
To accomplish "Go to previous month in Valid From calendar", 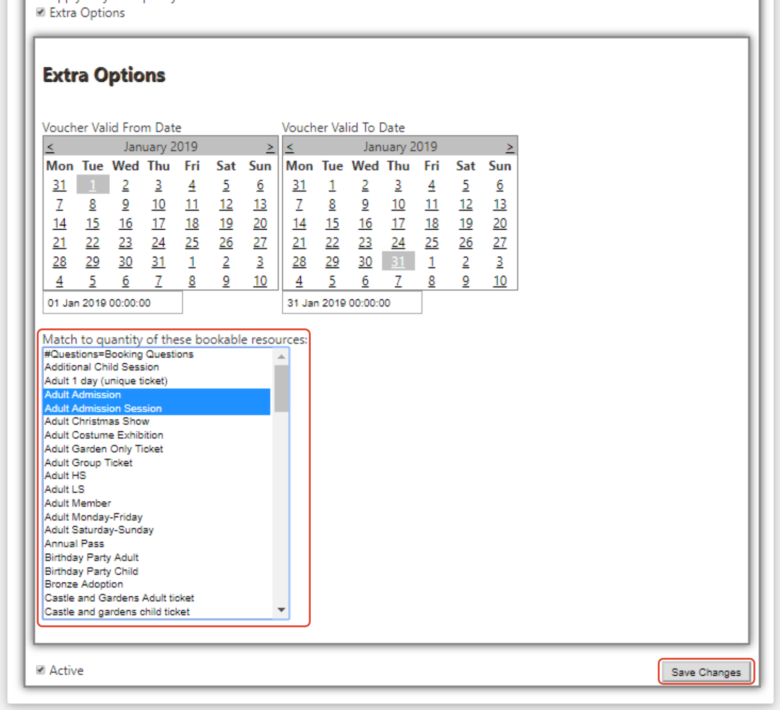I will [50, 147].
